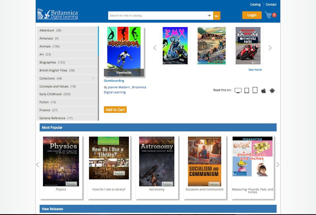Click ViewInside on the Skateboarding cover

pos(124,73)
